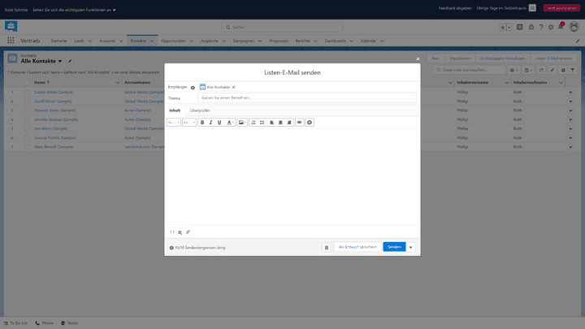This screenshot has height=329, width=585.
Task: Click the last icon in the formatting toolbar
Action: point(310,123)
